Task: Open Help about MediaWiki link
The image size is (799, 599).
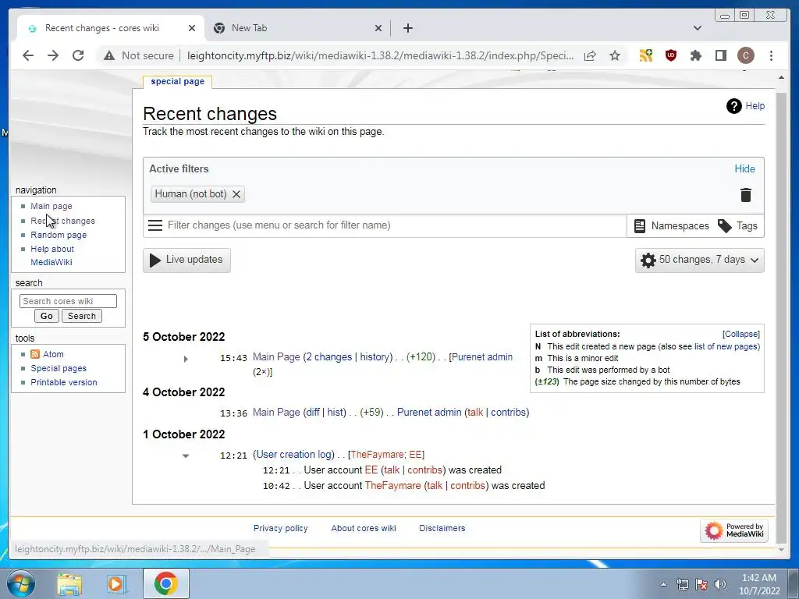Action: point(52,255)
